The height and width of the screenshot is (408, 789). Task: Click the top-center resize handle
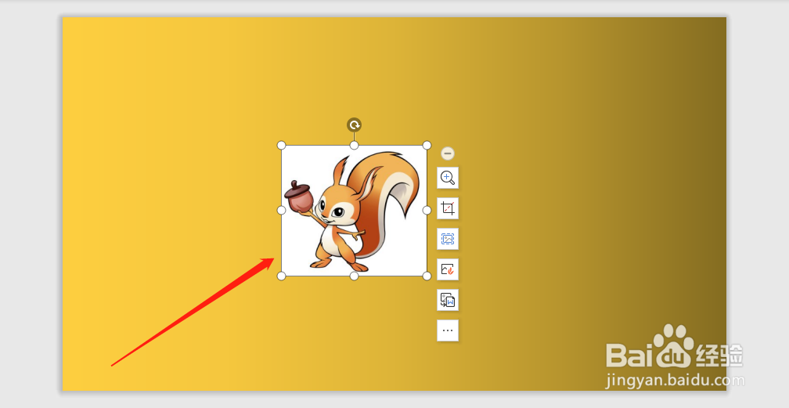[355, 146]
